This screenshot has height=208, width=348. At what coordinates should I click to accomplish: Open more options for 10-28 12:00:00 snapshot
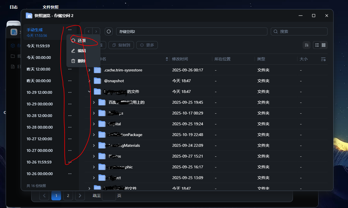tap(70, 116)
